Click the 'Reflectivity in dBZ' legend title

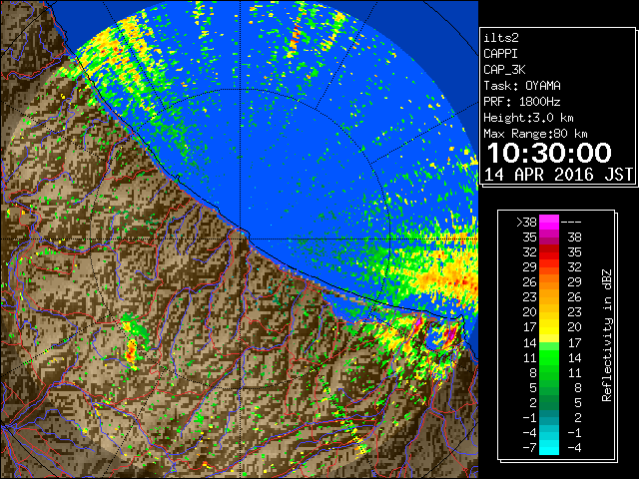coord(607,335)
